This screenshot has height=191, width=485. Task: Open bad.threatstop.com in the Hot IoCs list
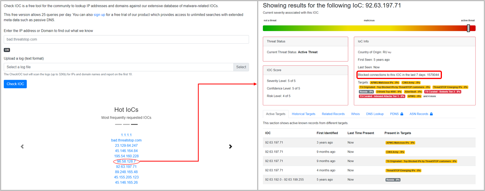tap(126, 140)
